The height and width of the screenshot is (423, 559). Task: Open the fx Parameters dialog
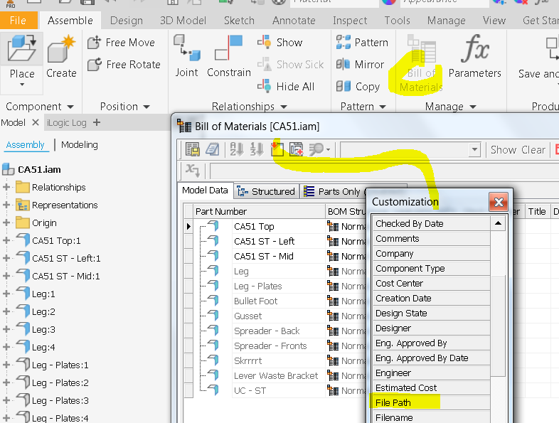click(x=474, y=56)
